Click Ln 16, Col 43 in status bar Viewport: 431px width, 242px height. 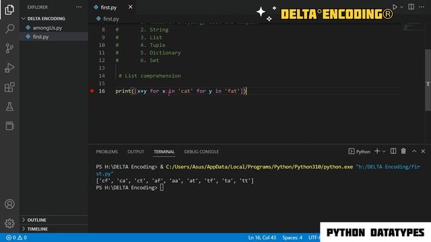[x=262, y=237]
